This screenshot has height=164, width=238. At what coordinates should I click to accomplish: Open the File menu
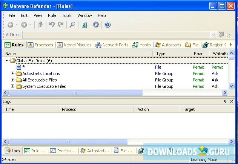(x=12, y=15)
